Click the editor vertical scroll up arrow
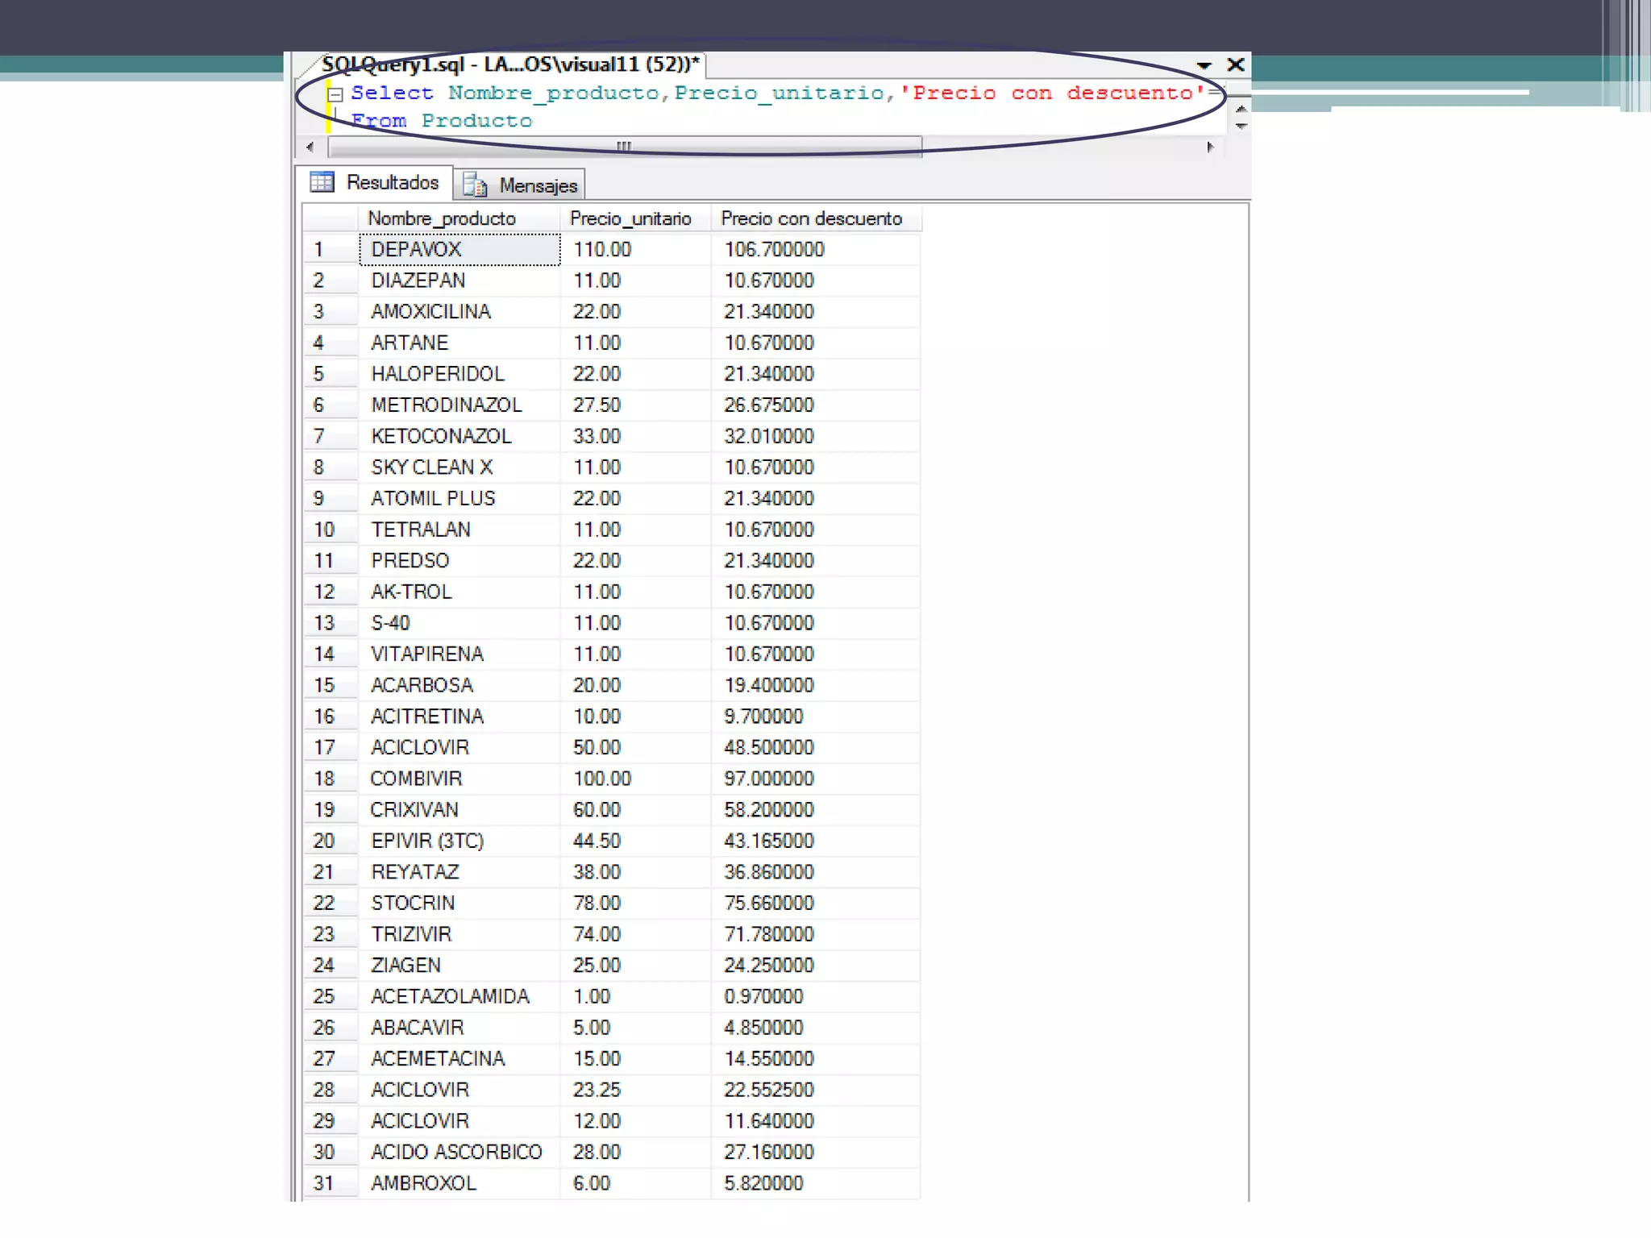The width and height of the screenshot is (1651, 1238). [1241, 109]
